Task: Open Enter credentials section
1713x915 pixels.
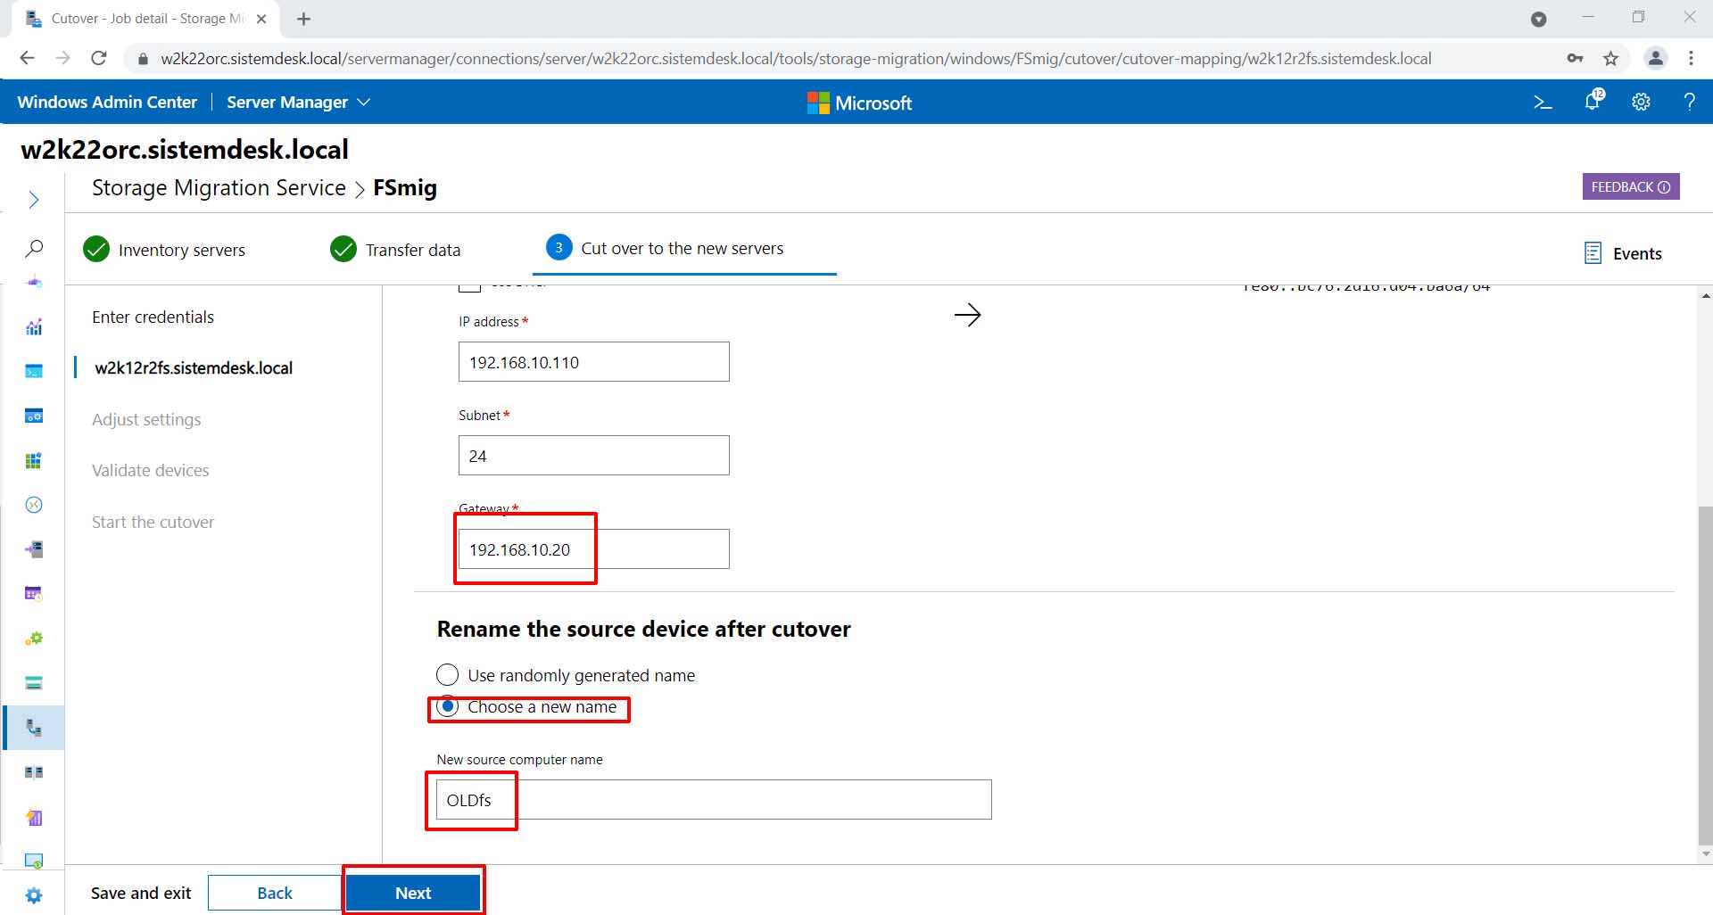Action: coord(153,317)
